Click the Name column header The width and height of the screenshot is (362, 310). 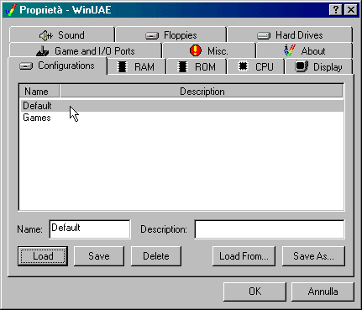[39, 92]
